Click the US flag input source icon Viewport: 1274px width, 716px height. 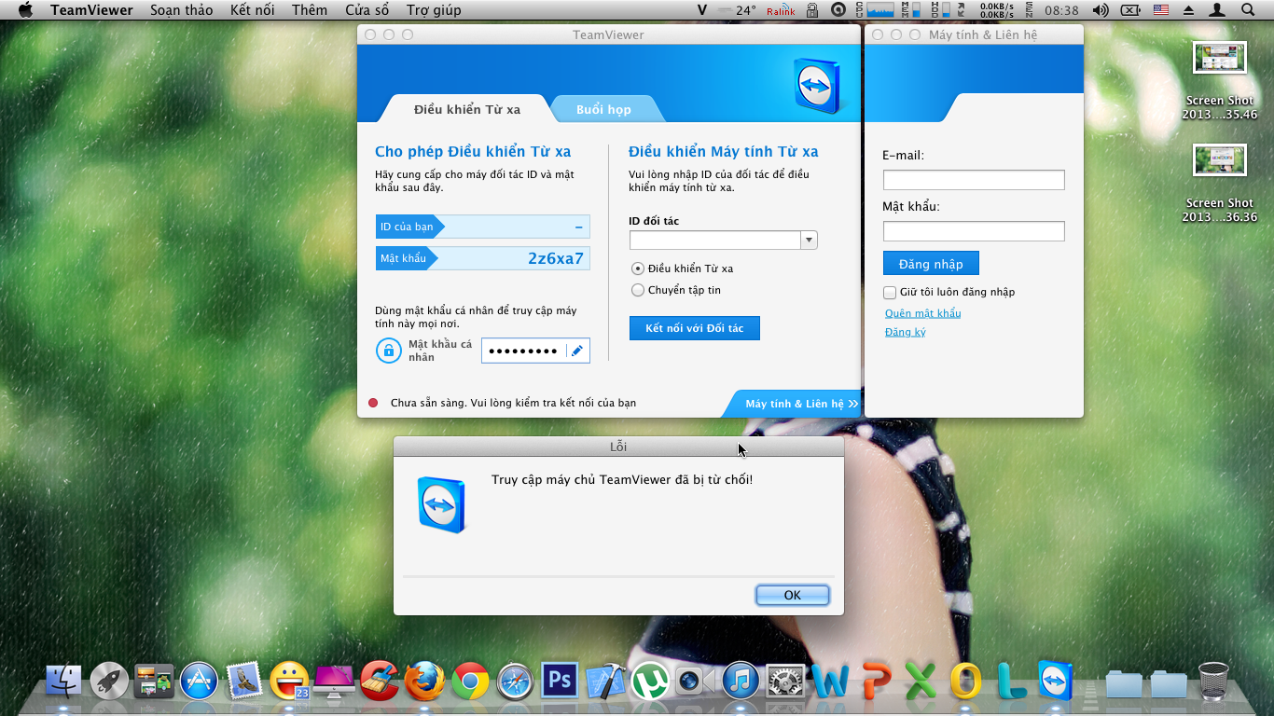click(x=1160, y=10)
